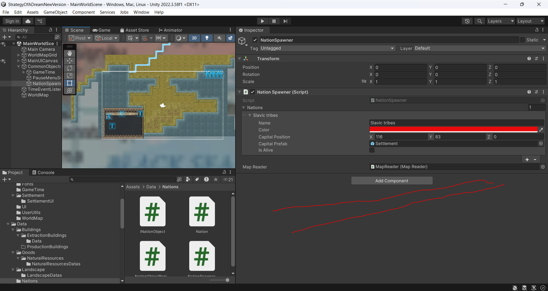
Task: Toggle Nation Spawner script enabled checkbox
Action: [x=252, y=92]
